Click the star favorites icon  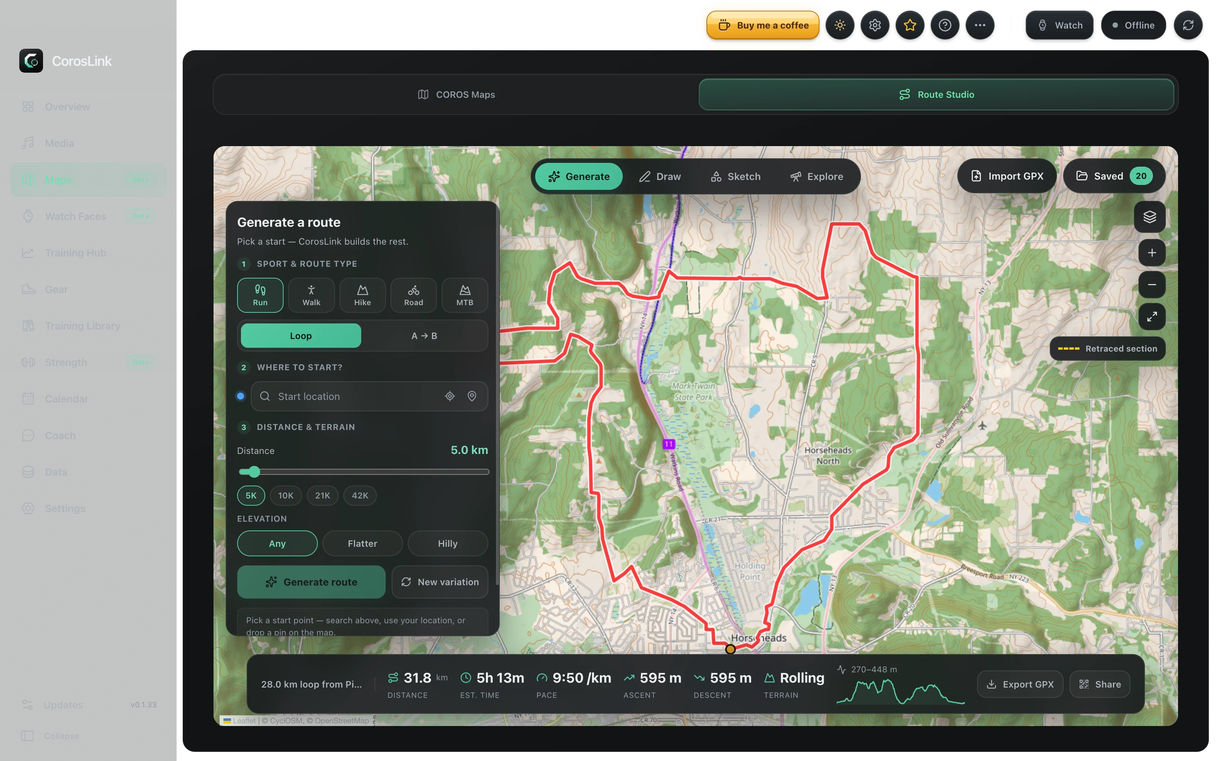[909, 25]
